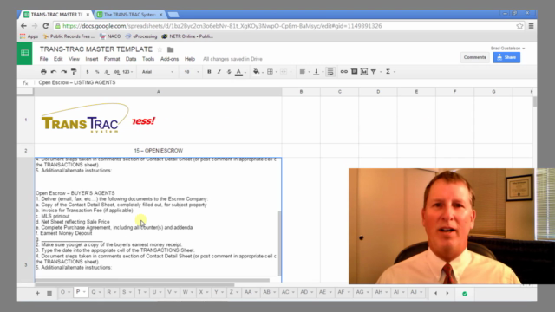Screen dimensions: 555x312
Task: Open fill color picker
Action: (x=257, y=72)
